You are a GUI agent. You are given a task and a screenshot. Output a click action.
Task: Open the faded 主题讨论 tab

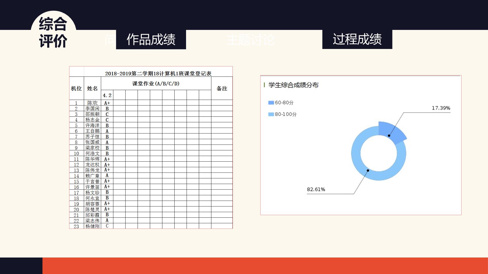coord(250,40)
